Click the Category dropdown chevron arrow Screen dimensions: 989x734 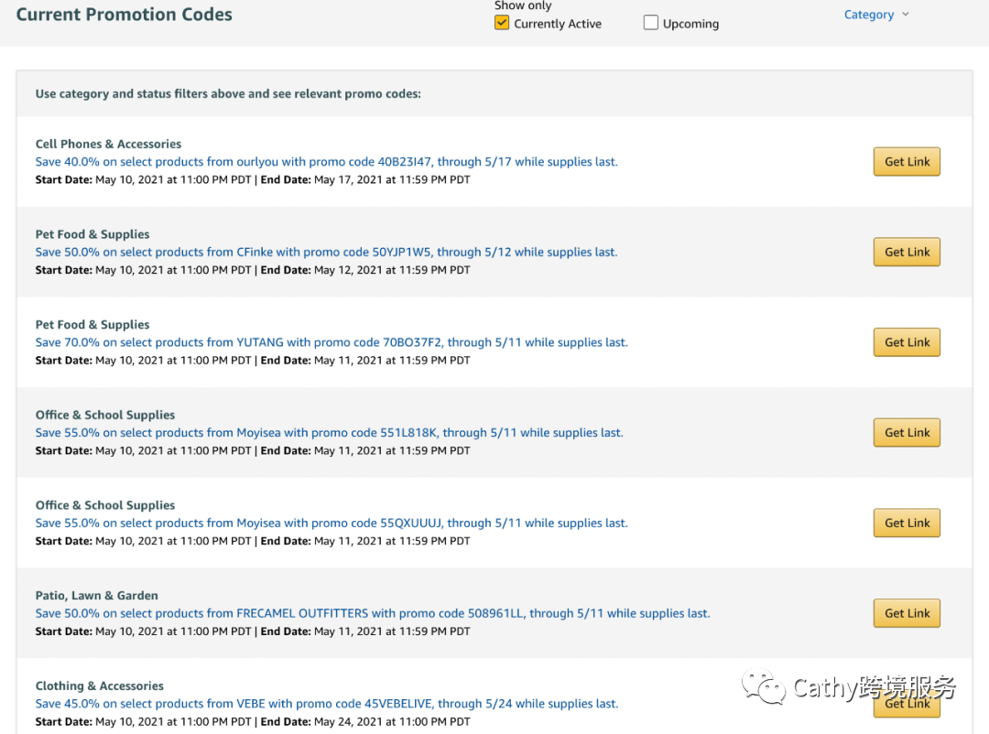pos(905,14)
